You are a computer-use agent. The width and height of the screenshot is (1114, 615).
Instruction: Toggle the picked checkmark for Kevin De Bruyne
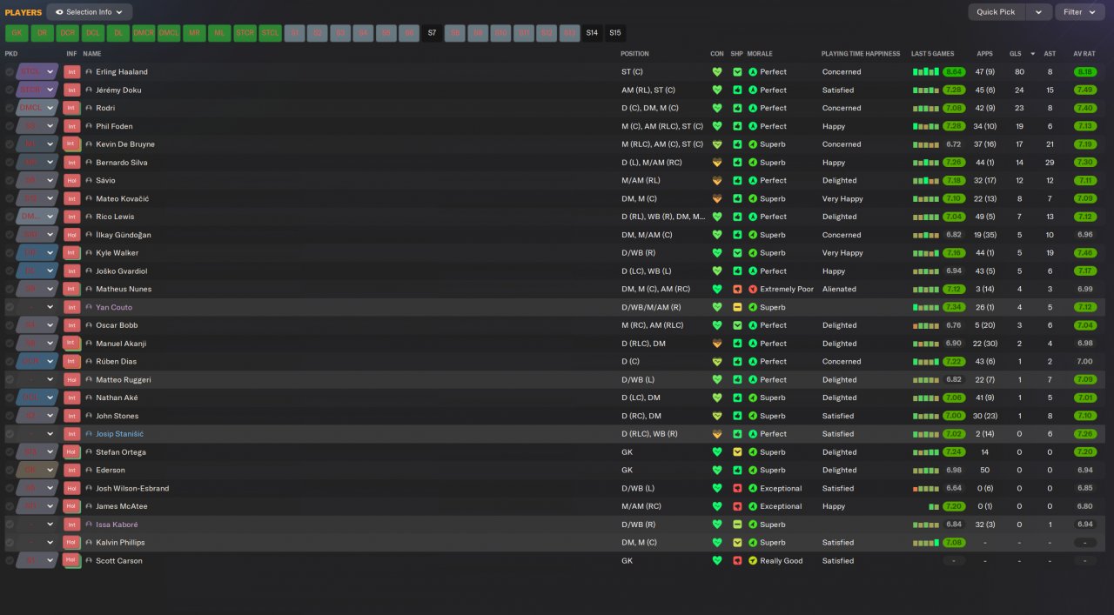click(10, 144)
